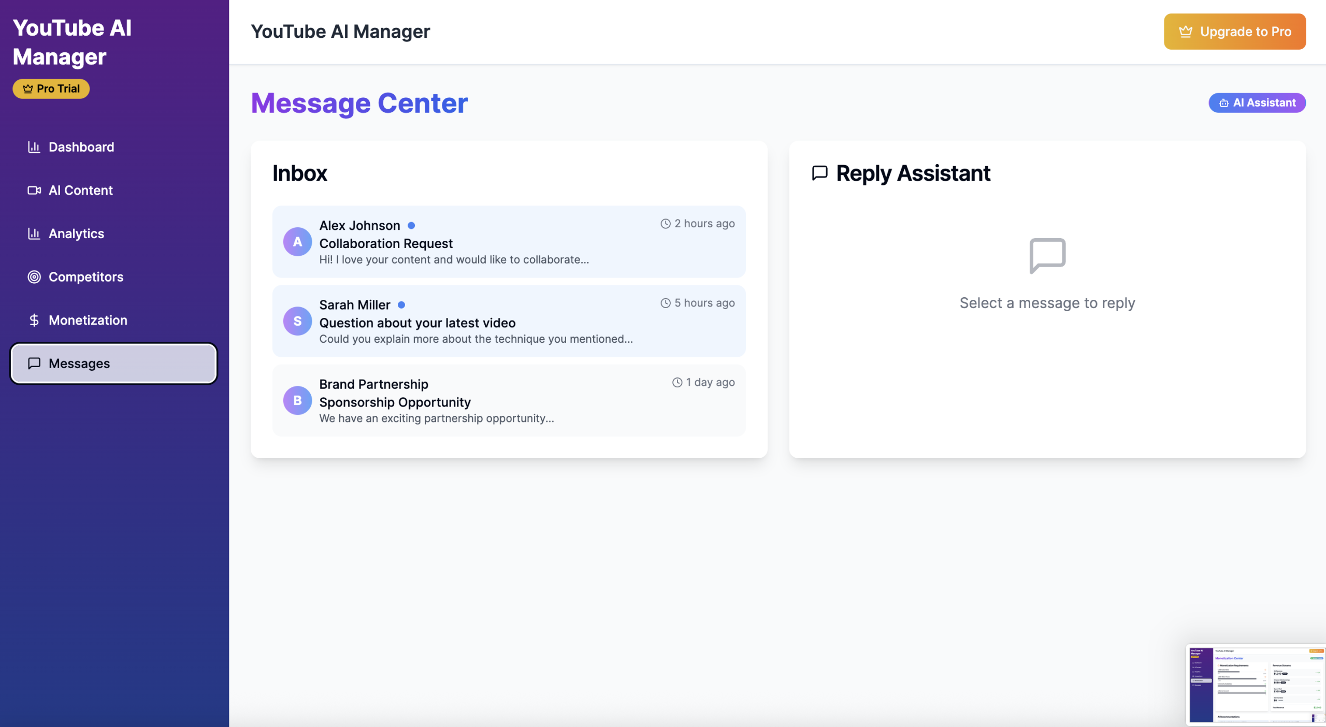1326x727 pixels.
Task: Click the AI Content video camera icon
Action: (x=34, y=190)
